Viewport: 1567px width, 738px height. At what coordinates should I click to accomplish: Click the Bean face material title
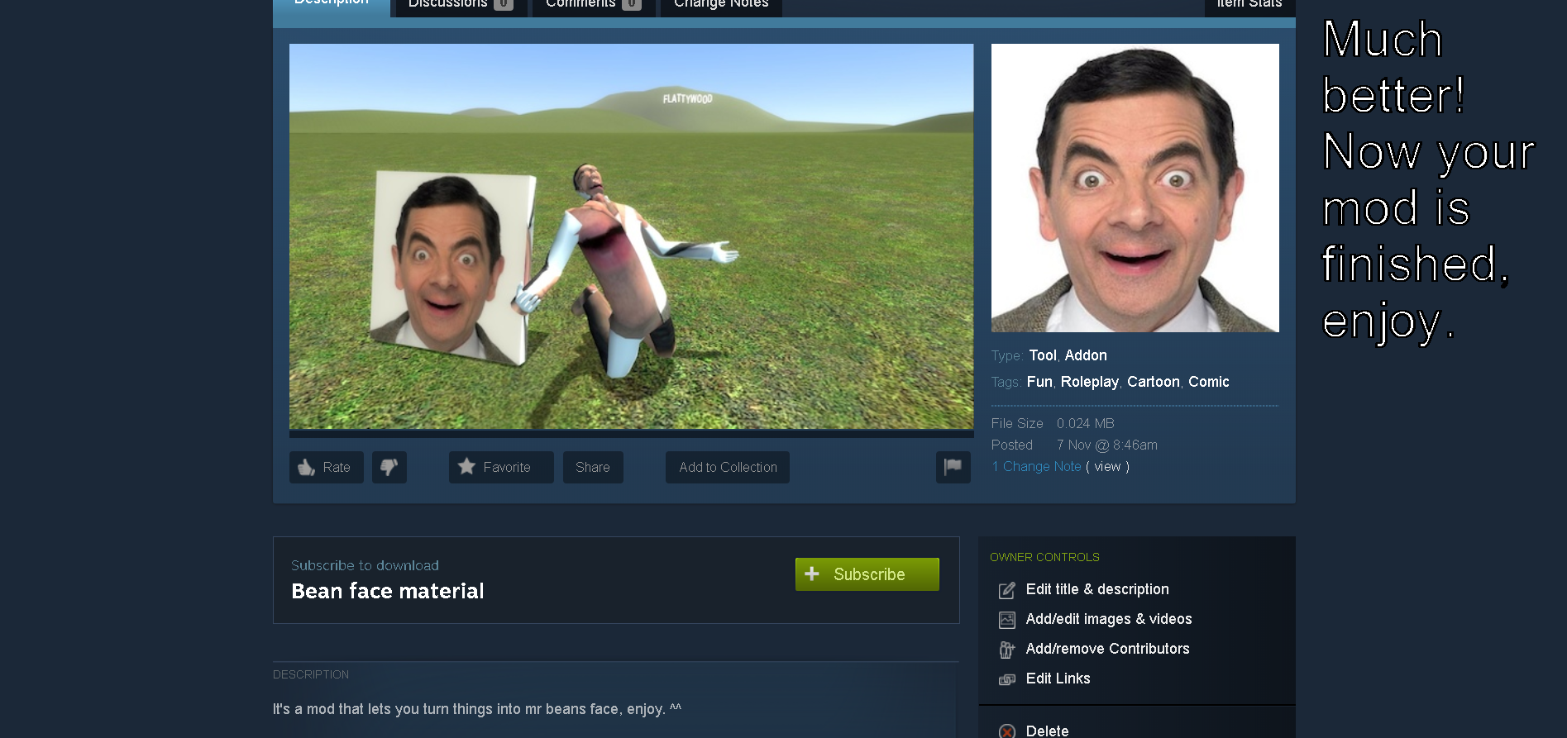pos(388,591)
